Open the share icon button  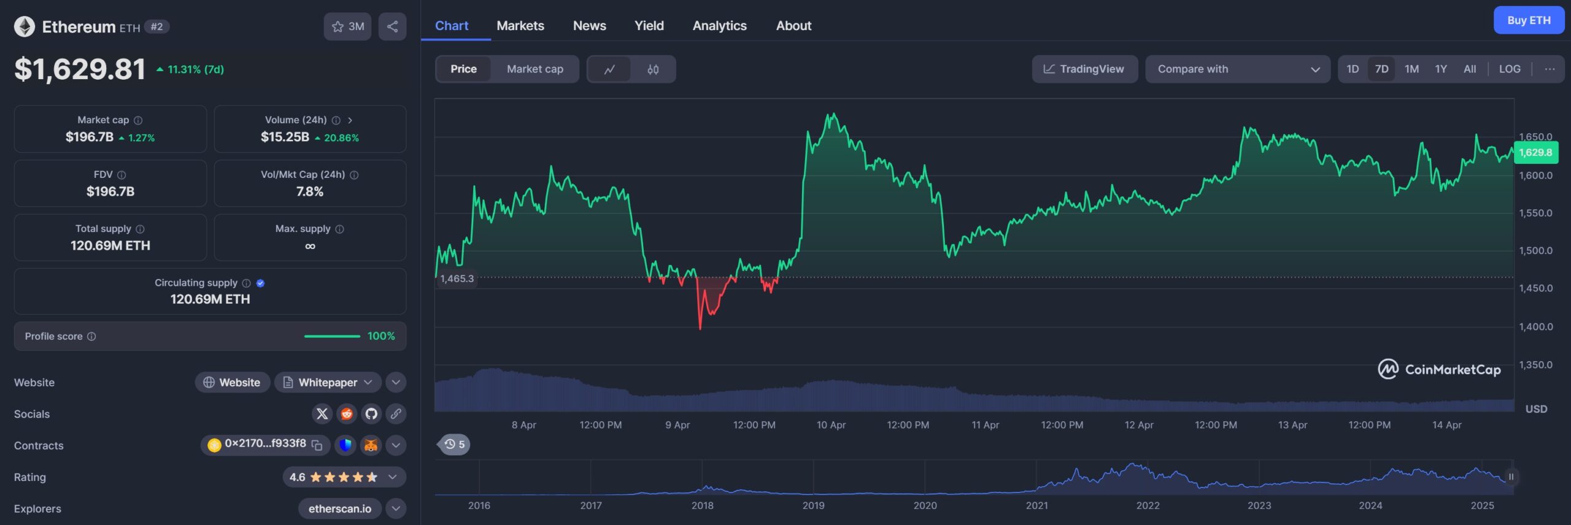pos(392,26)
